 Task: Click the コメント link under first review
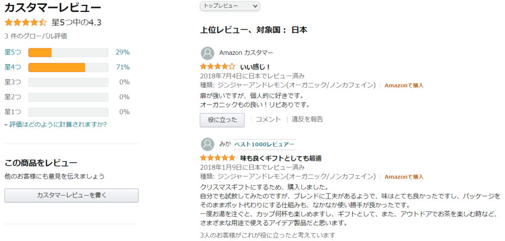tap(268, 120)
